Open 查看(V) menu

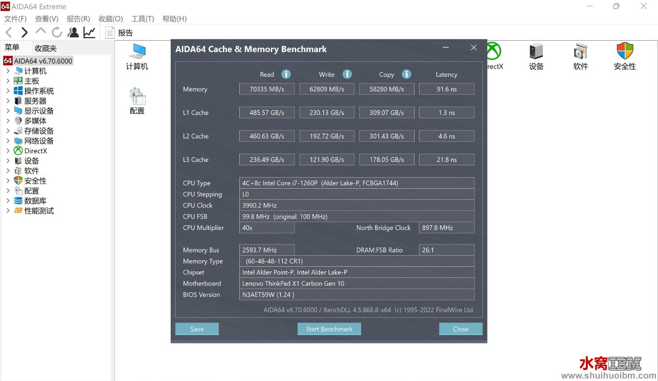(46, 19)
